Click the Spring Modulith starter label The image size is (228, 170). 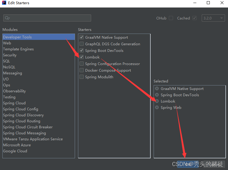(99, 77)
